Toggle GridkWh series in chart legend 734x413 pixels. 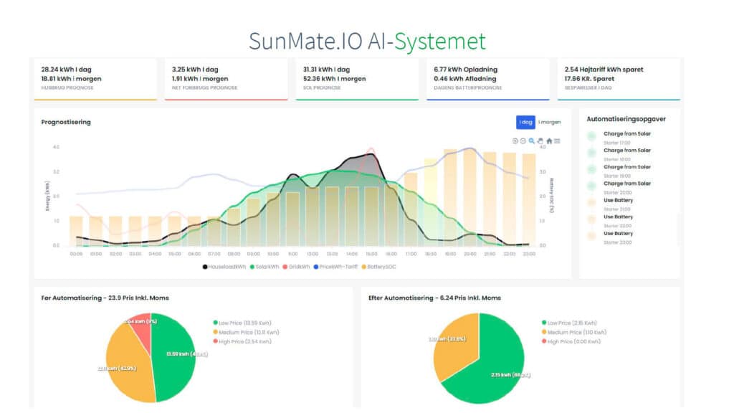[x=297, y=267]
